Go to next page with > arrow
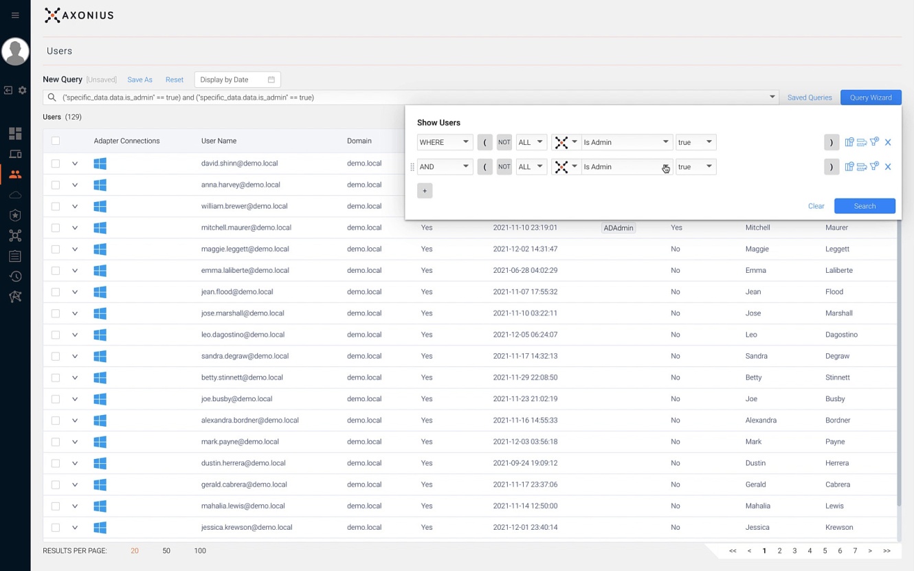The image size is (914, 571). 870,551
